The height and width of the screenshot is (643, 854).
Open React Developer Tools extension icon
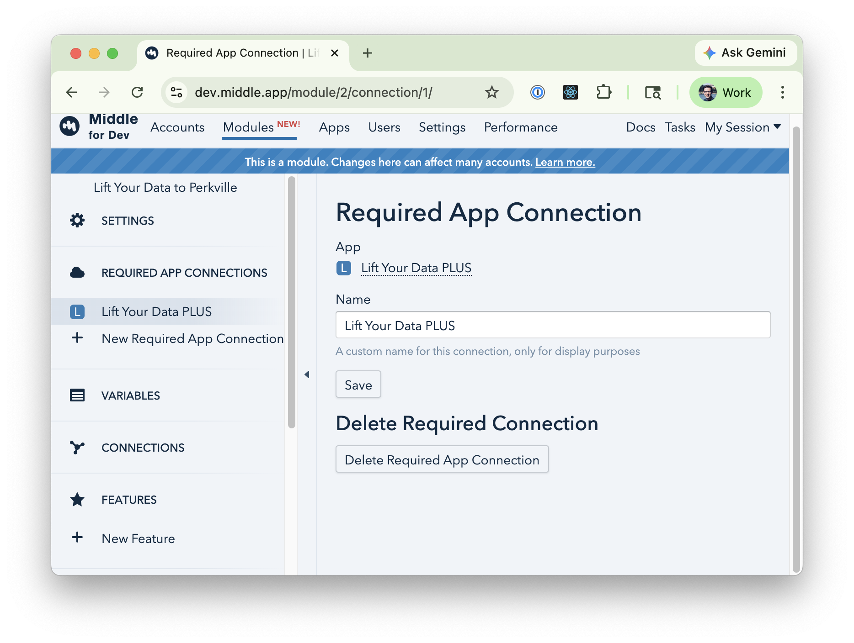pos(570,93)
